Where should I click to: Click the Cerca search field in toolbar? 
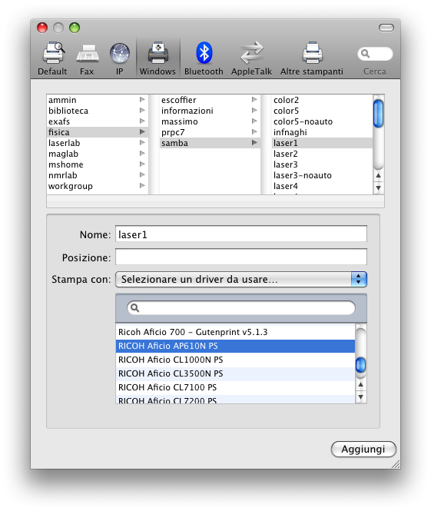coord(375,54)
